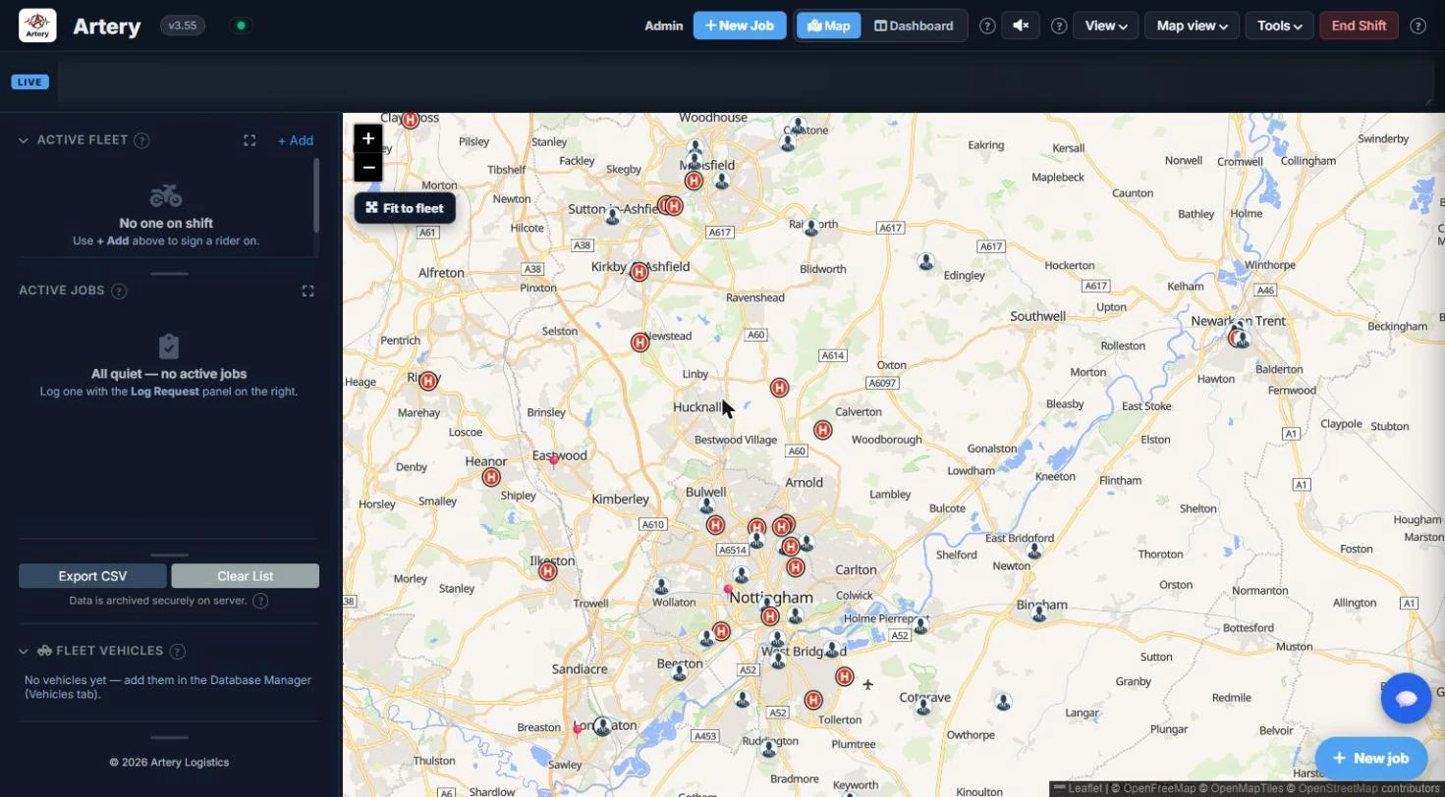Click help icon beside Active Fleet heading
Viewport: 1445px width, 797px height.
(x=141, y=140)
